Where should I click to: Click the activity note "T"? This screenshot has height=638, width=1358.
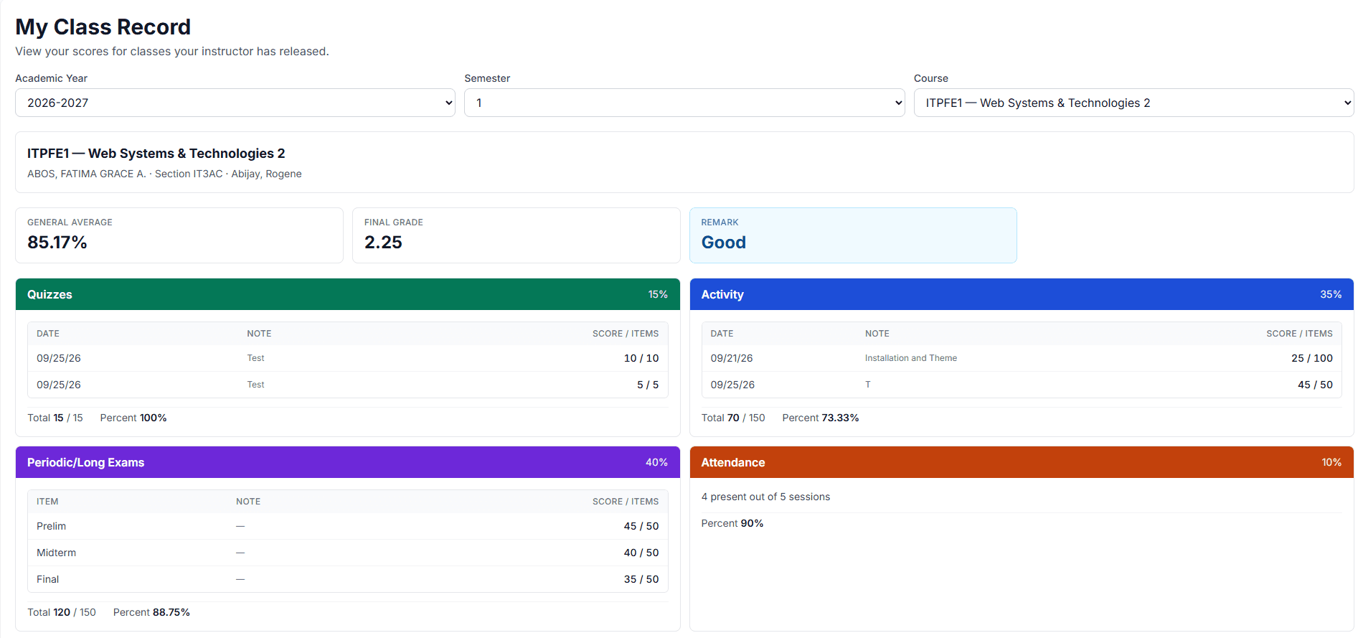[868, 385]
